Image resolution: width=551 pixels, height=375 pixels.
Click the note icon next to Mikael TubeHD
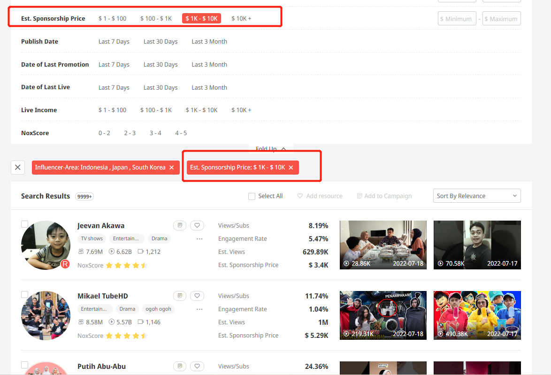(180, 296)
